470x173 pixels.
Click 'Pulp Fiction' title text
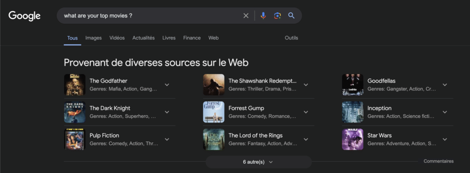click(104, 135)
